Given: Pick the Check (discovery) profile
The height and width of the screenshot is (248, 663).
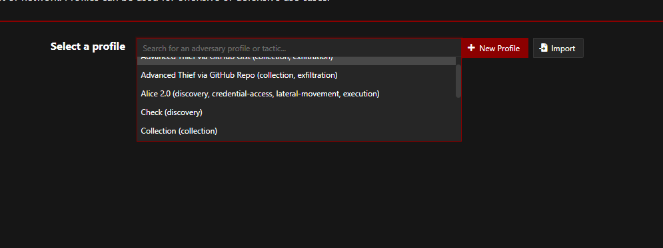Looking at the screenshot, I should (x=297, y=112).
